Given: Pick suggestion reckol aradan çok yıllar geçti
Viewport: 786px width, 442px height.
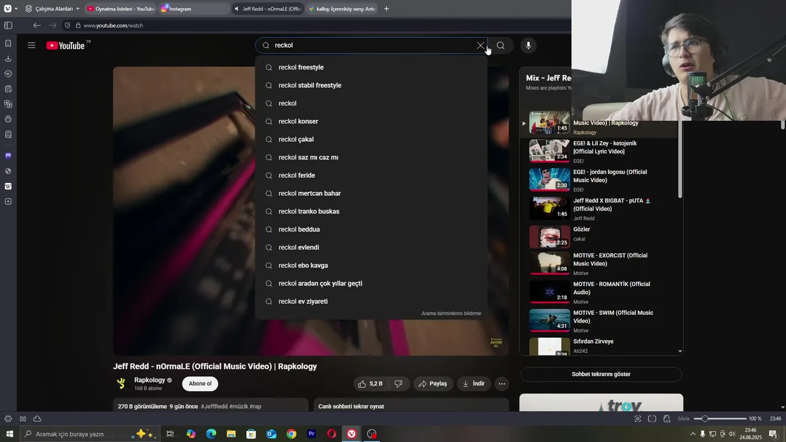Looking at the screenshot, I should click(372, 284).
